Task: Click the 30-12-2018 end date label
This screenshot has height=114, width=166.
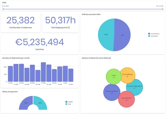Action: 160,6
